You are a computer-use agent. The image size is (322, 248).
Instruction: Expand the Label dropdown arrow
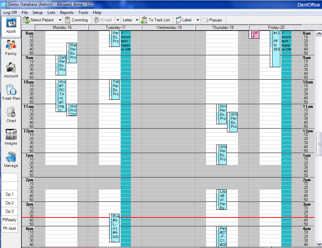(x=198, y=20)
